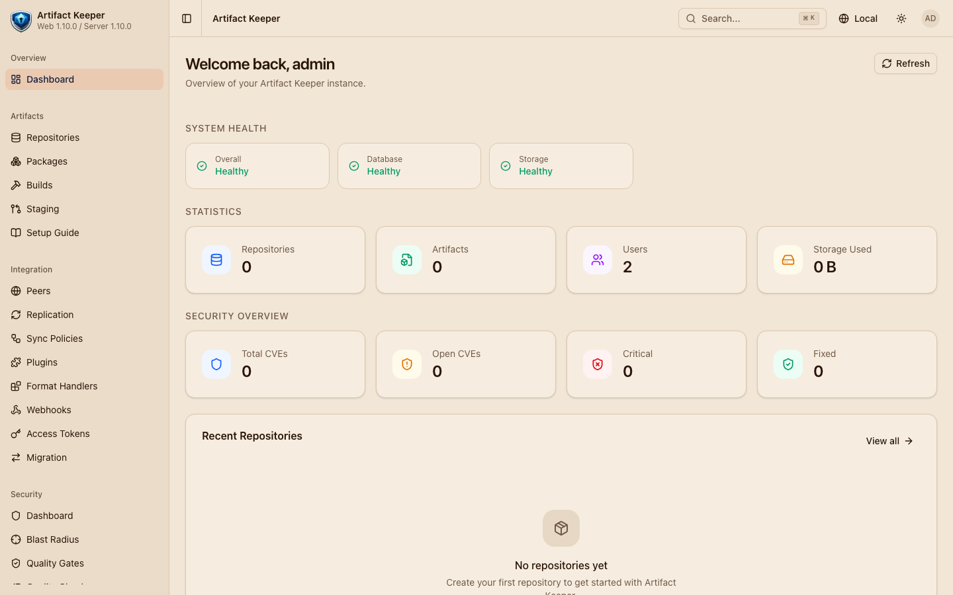The height and width of the screenshot is (595, 953).
Task: Click the 'SECURITY OVERVIEW' section label
Action: [x=237, y=316]
